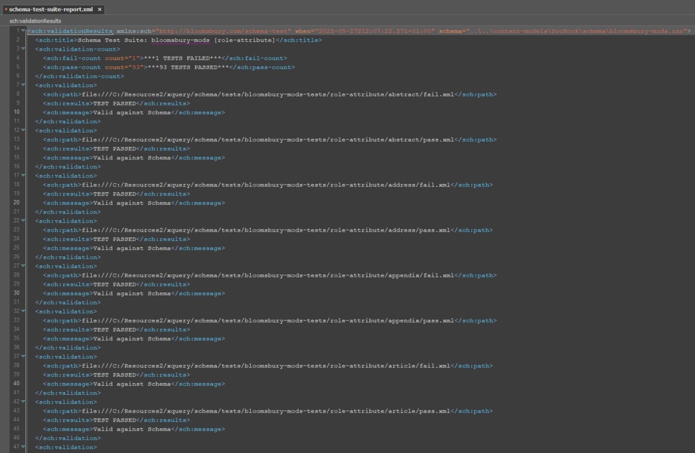Click "Valid against Schema" message on line 15

pyautogui.click(x=132, y=158)
